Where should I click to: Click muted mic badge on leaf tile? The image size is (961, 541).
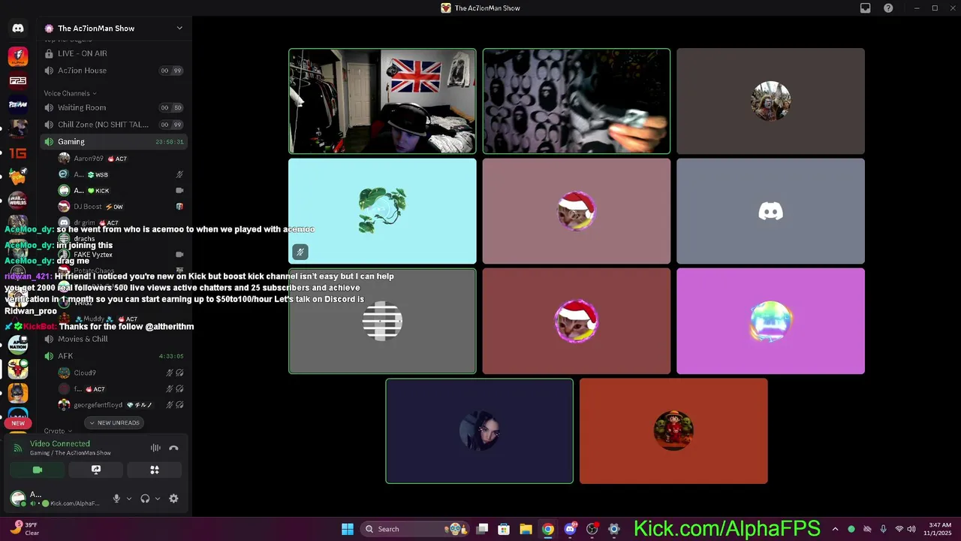300,252
